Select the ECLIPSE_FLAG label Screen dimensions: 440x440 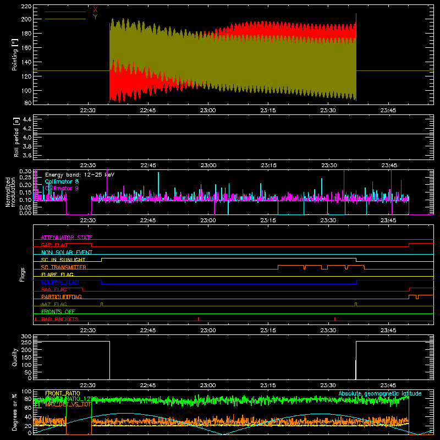pos(60,282)
